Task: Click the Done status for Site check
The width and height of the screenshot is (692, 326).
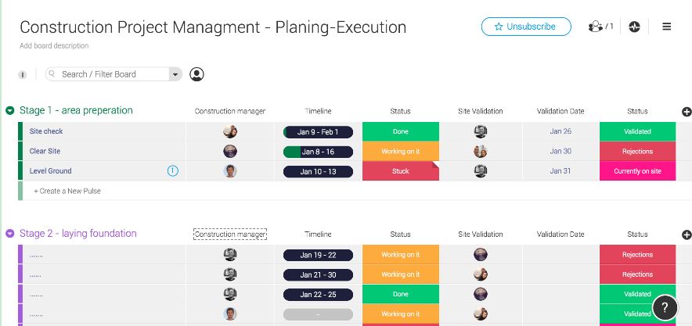Action: click(x=400, y=131)
